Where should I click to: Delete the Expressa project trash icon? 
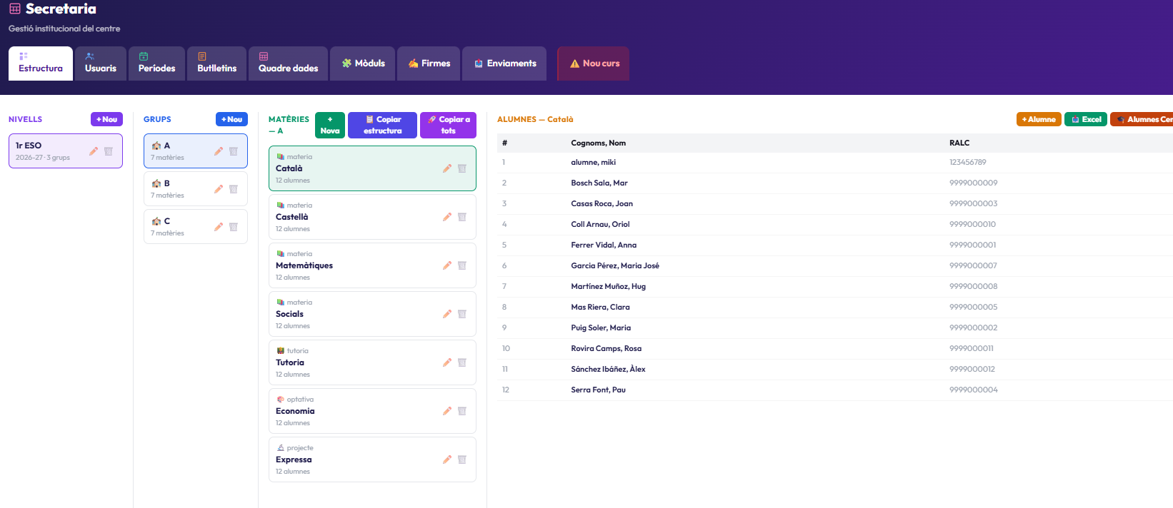click(x=462, y=459)
